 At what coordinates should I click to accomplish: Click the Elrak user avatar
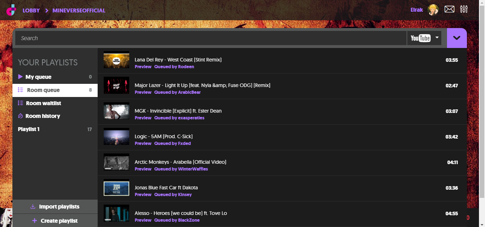point(433,10)
